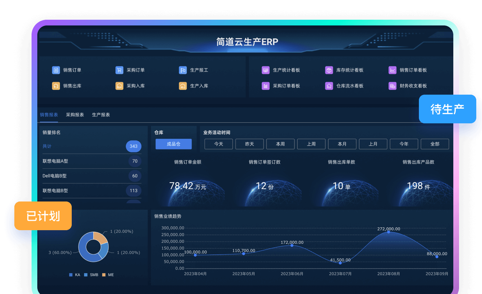This screenshot has width=482, height=294.
Task: Open the 财务收支看板 coins icon
Action: tap(393, 86)
